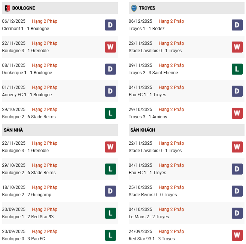
Task: Click the L badge for Troyes 2-3 Saint Etienne
Action: tap(237, 69)
